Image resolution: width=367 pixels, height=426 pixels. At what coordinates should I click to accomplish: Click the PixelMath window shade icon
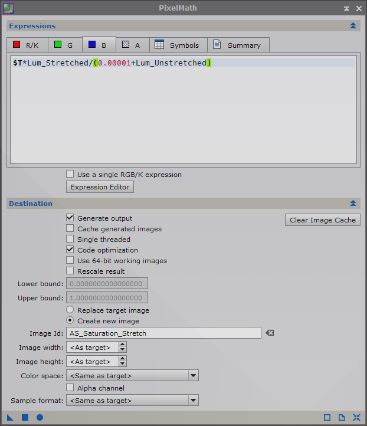tap(346, 8)
